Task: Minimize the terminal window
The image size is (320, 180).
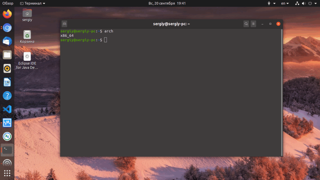Action: 262,24
